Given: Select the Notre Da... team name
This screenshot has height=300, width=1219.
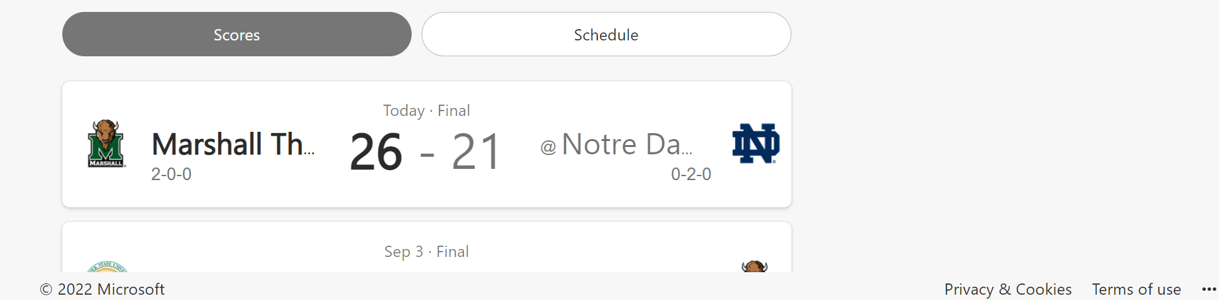Looking at the screenshot, I should 626,144.
